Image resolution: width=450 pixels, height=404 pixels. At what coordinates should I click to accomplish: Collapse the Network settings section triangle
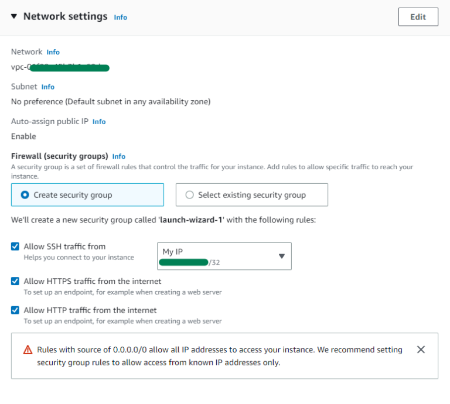(14, 16)
